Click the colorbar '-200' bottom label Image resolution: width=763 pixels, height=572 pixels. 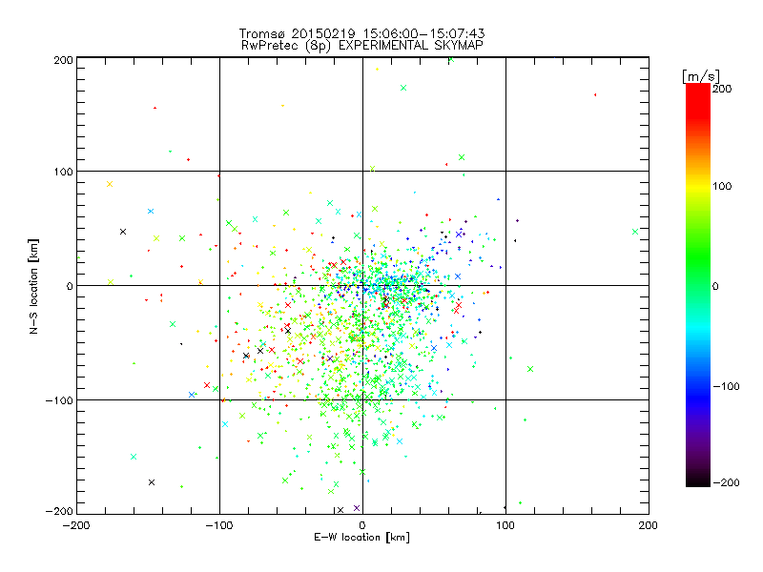click(x=727, y=482)
